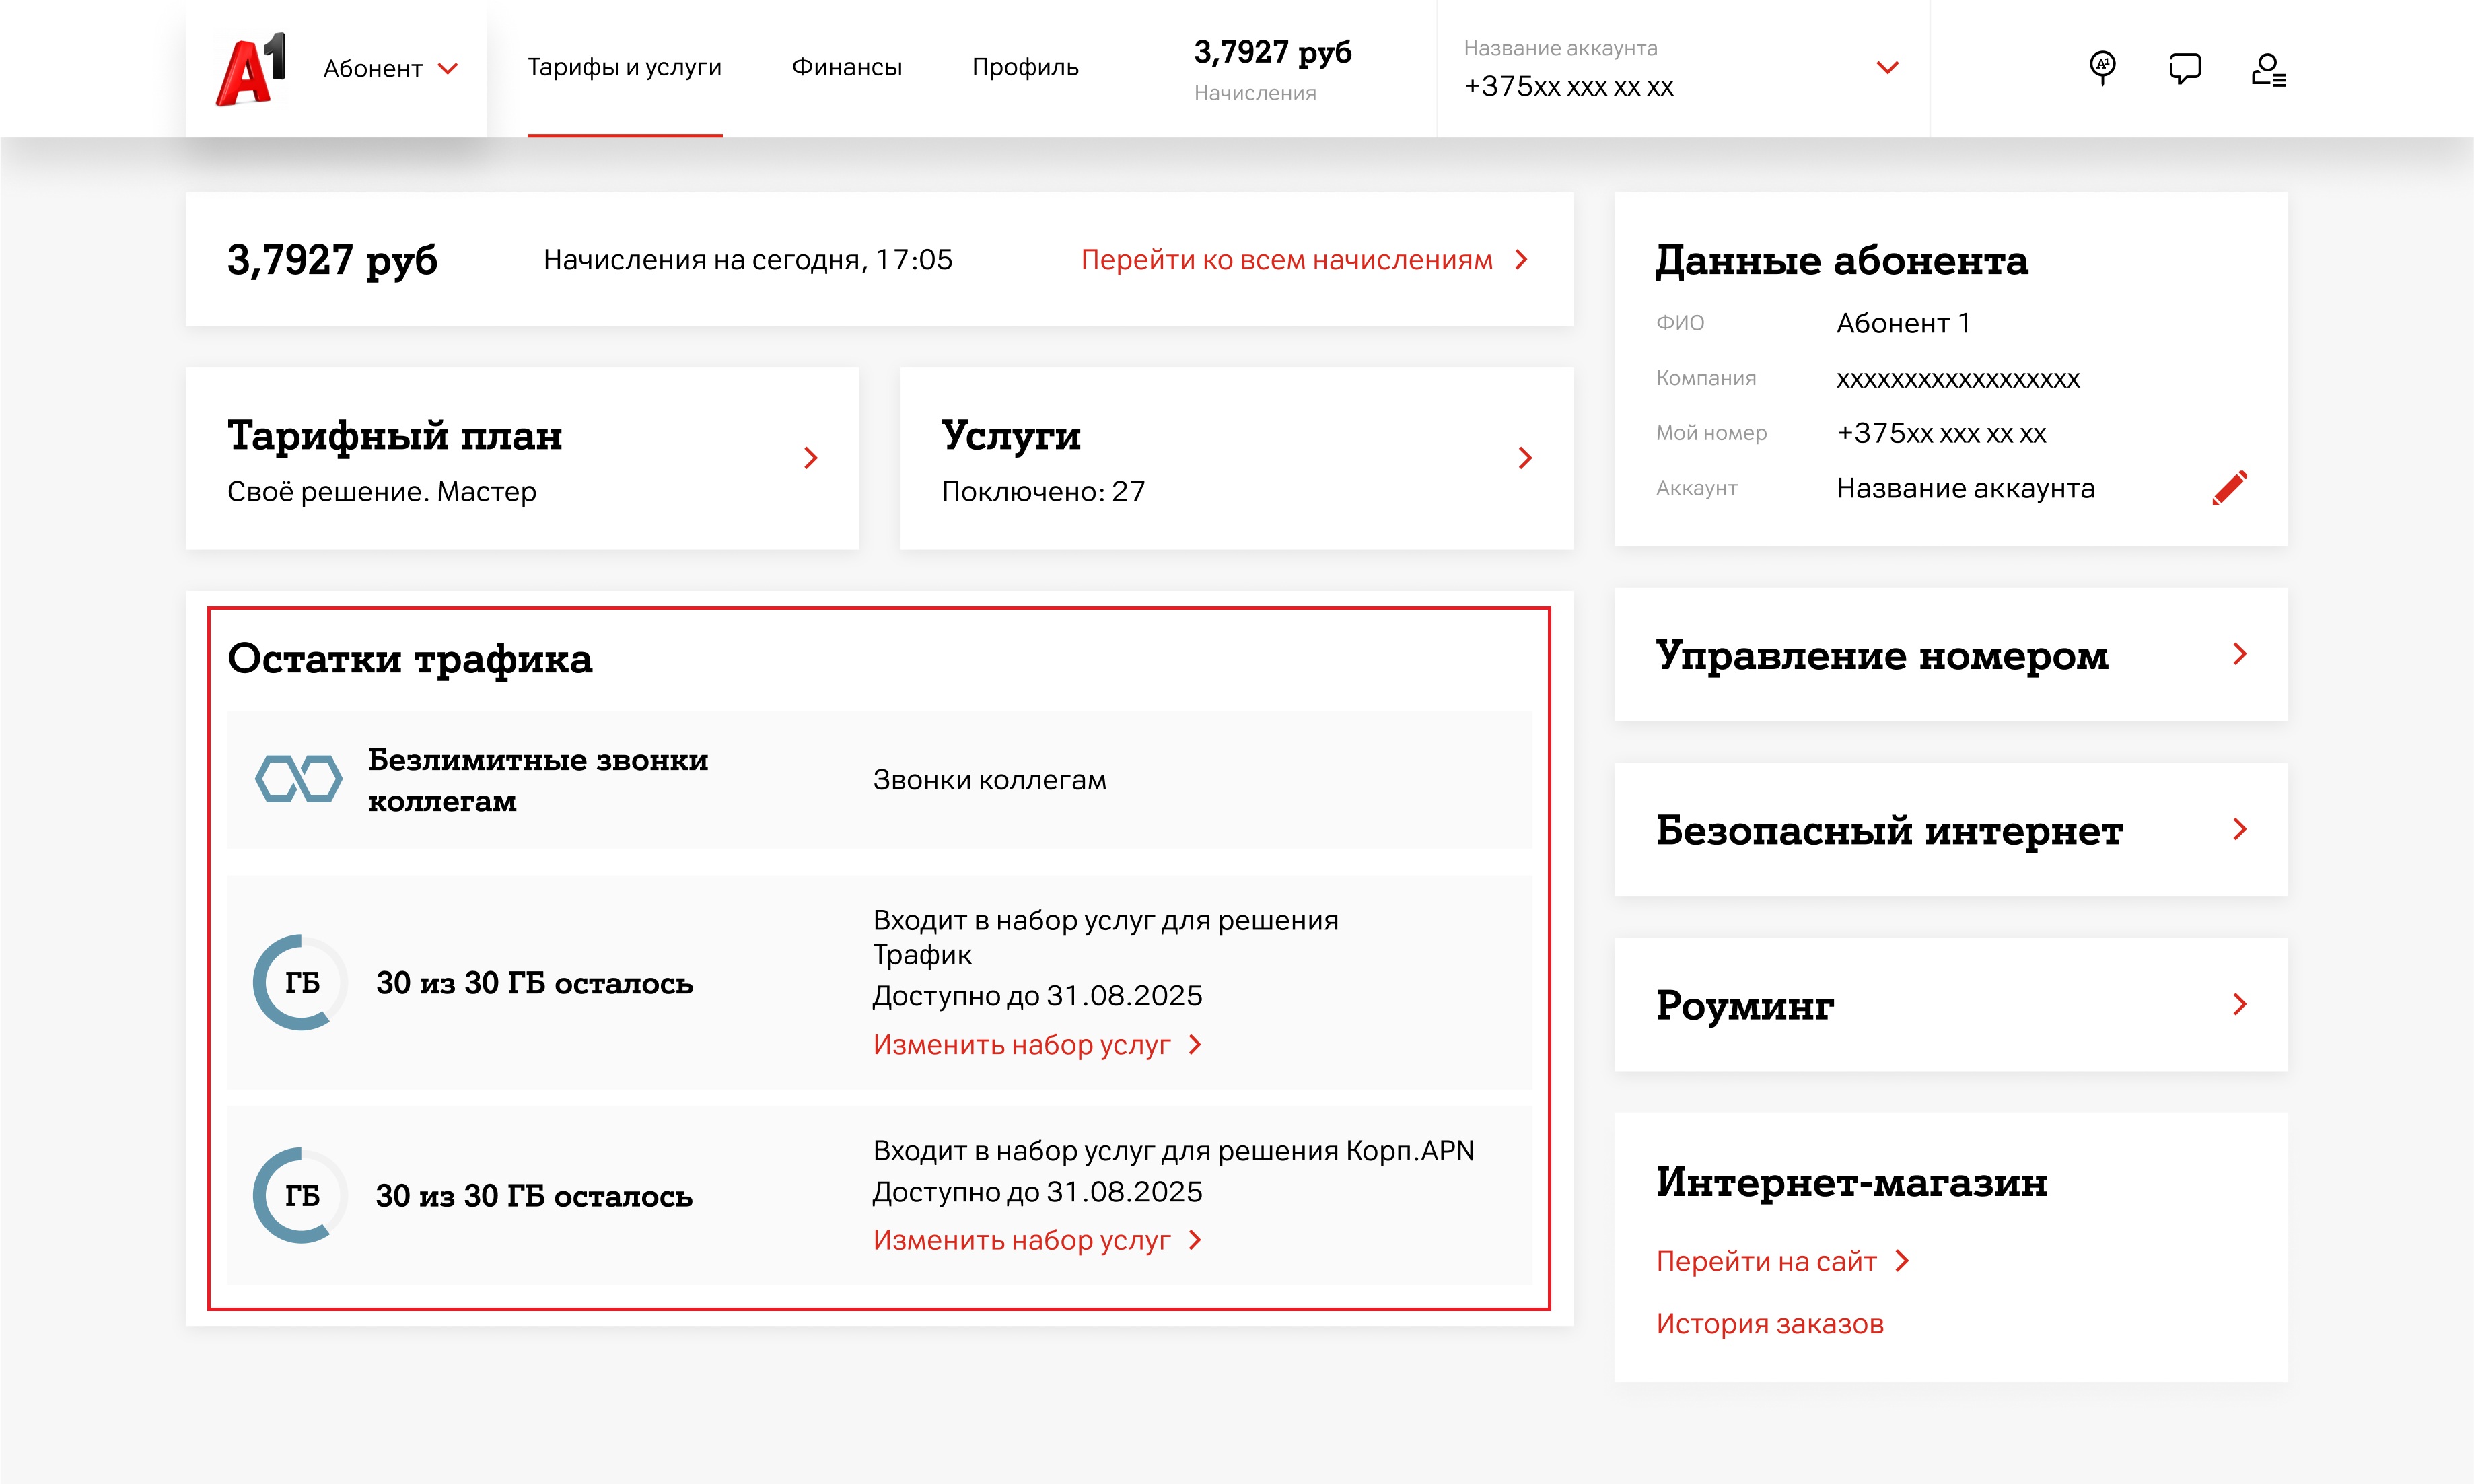Viewport: 2474px width, 1484px height.
Task: Click the ГБ circle for Корп.APN
Action: 301,1195
